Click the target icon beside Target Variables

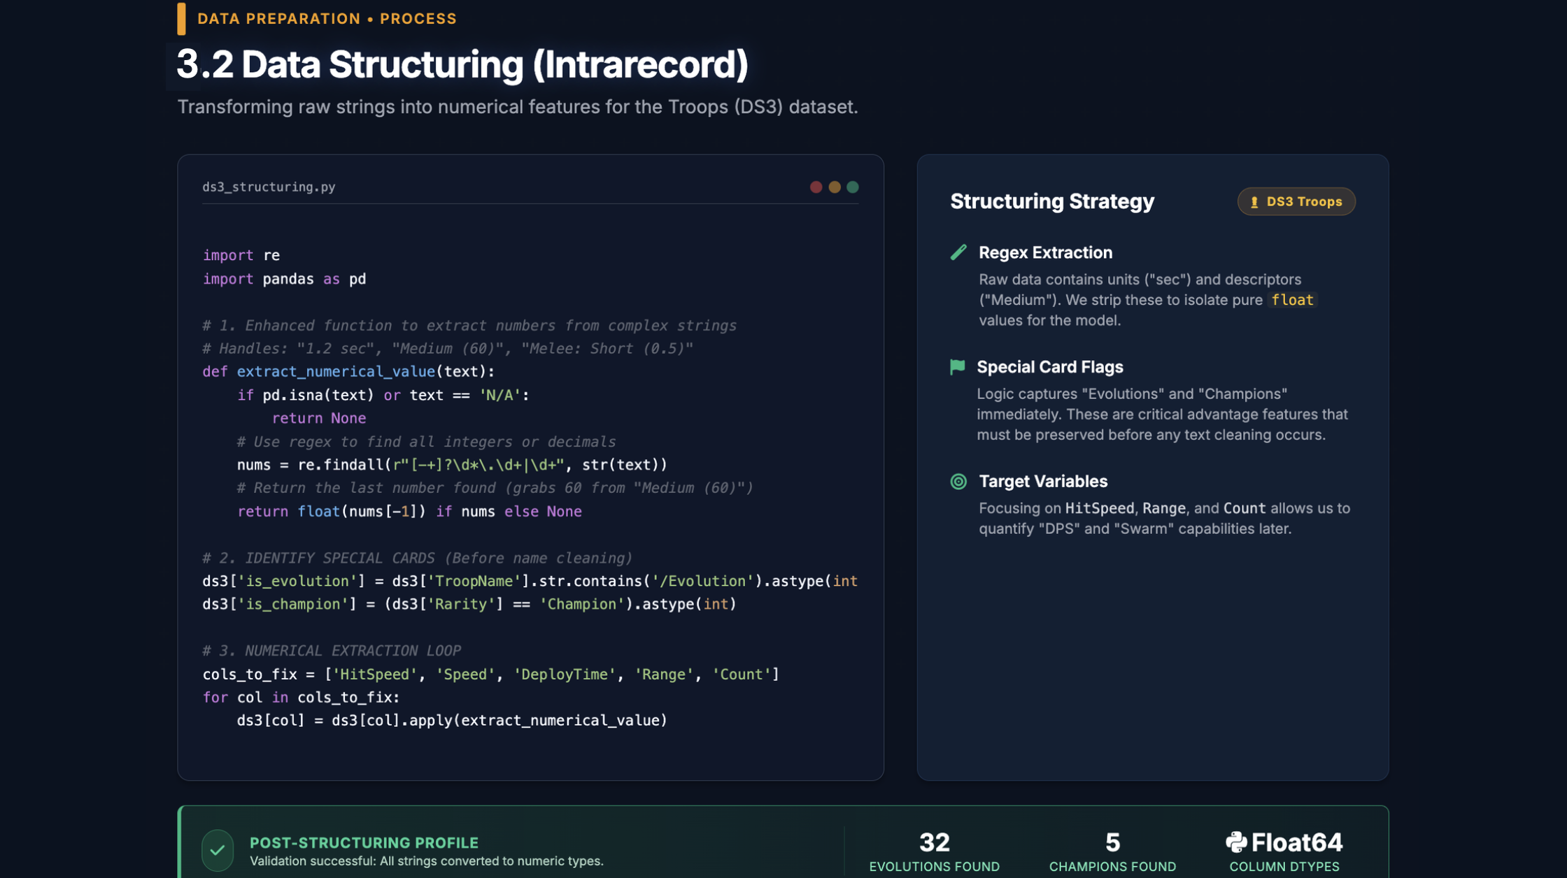(958, 482)
